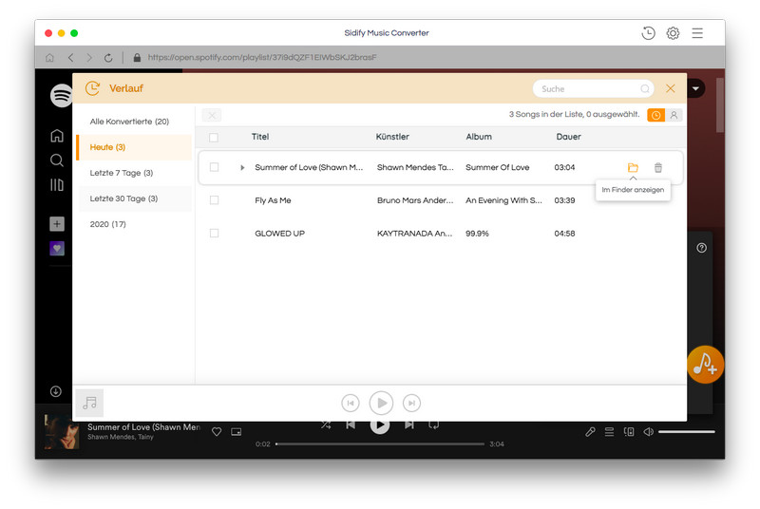This screenshot has width=760, height=509.
Task: Sort by Album column header
Action: pyautogui.click(x=479, y=137)
